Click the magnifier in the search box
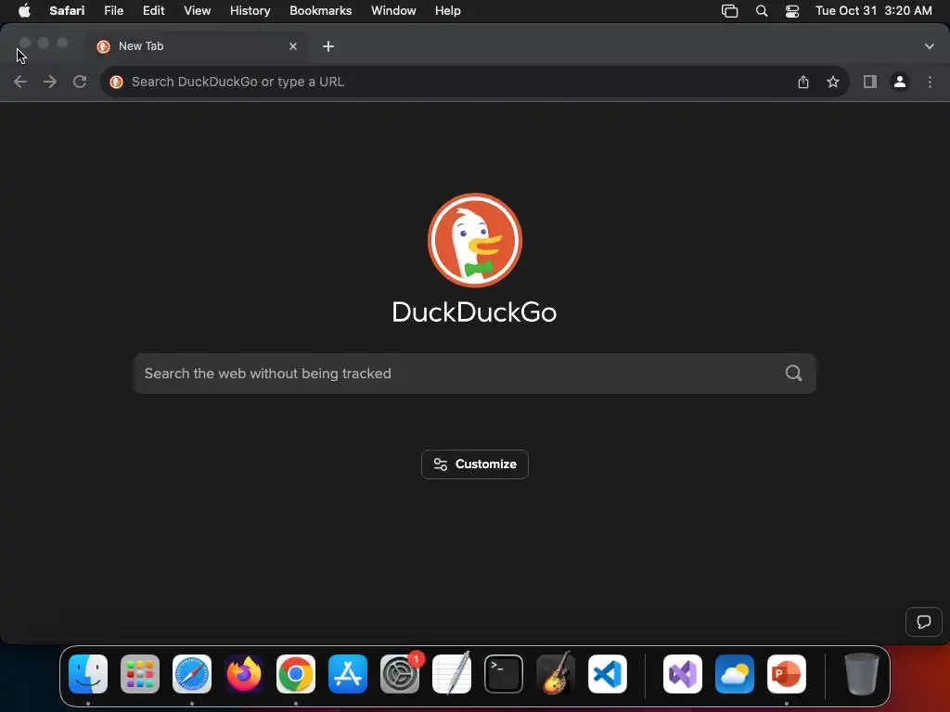 coord(794,374)
